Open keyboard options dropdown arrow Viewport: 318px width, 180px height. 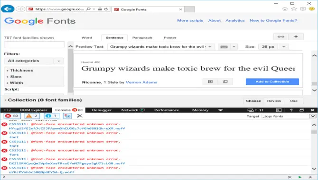click(x=234, y=47)
